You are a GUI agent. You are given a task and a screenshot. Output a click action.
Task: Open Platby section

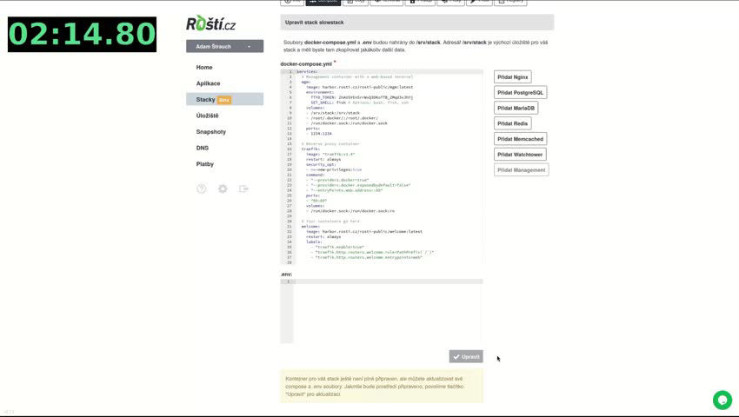click(205, 164)
